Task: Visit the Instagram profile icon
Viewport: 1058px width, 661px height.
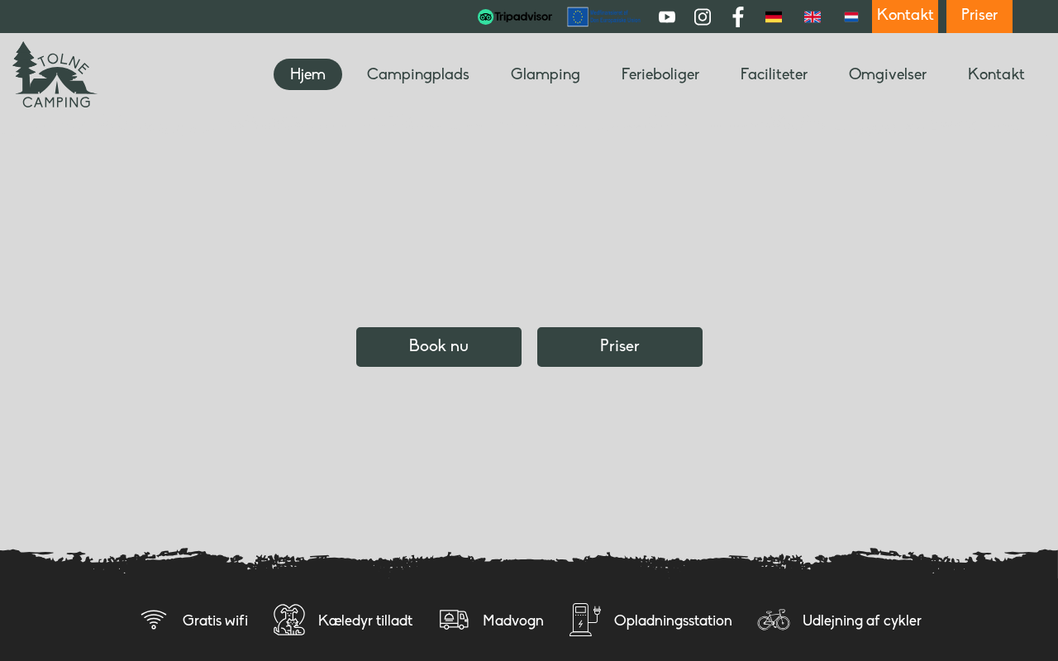Action: pyautogui.click(x=703, y=17)
